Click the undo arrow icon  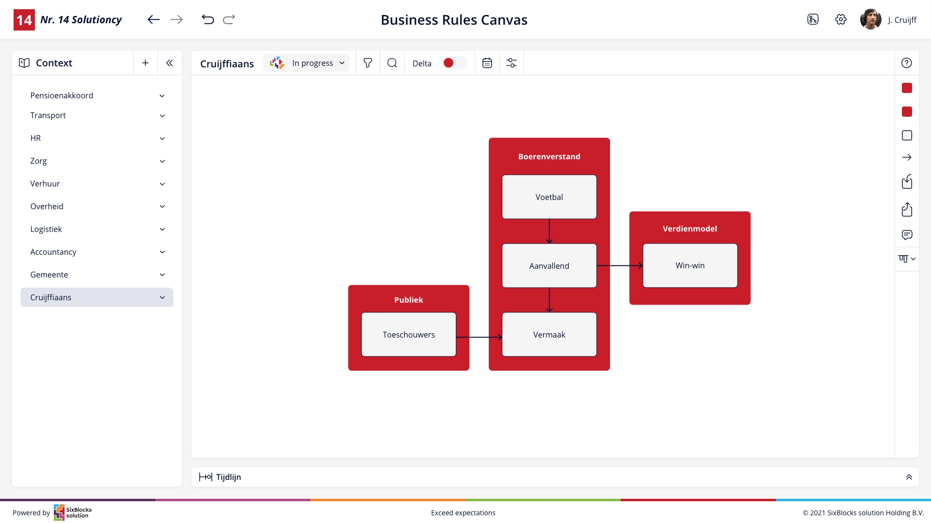click(208, 19)
